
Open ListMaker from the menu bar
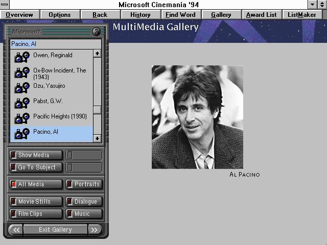(302, 15)
